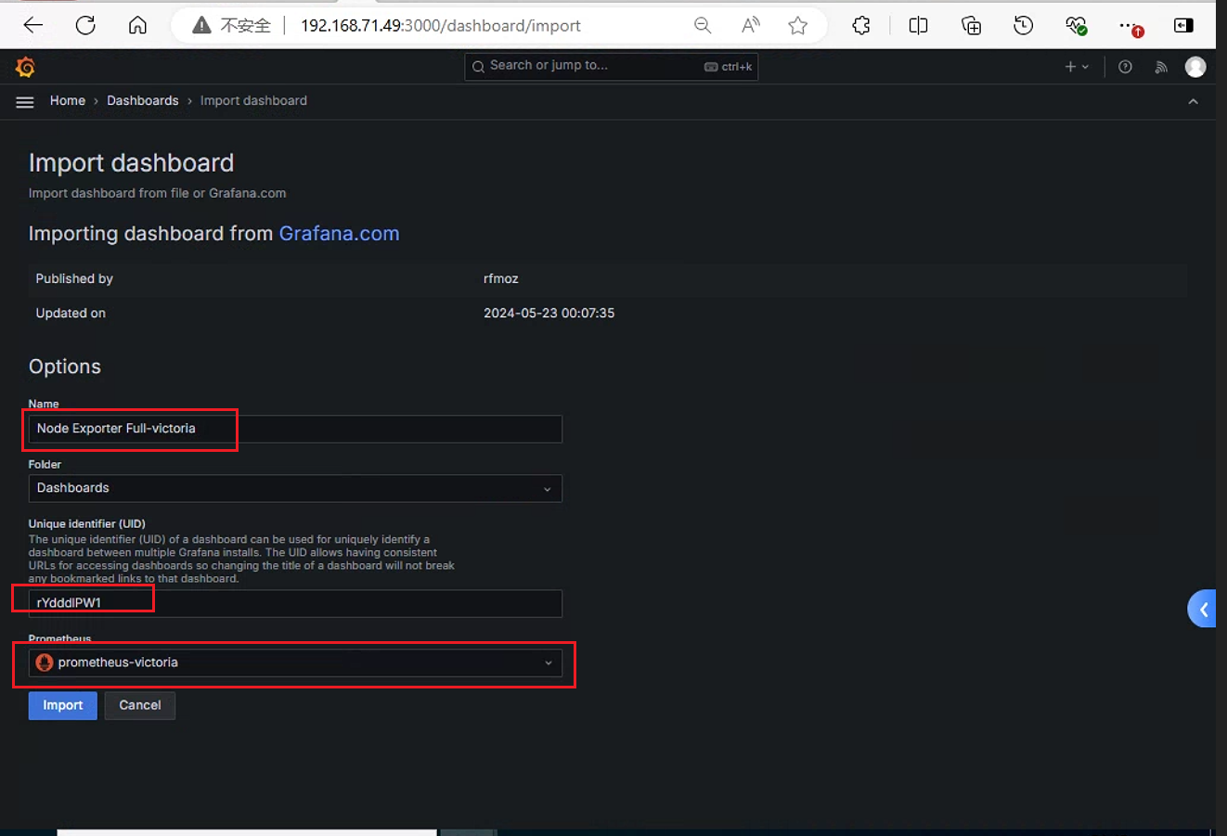Click the Import button
This screenshot has width=1227, height=836.
pyautogui.click(x=63, y=705)
